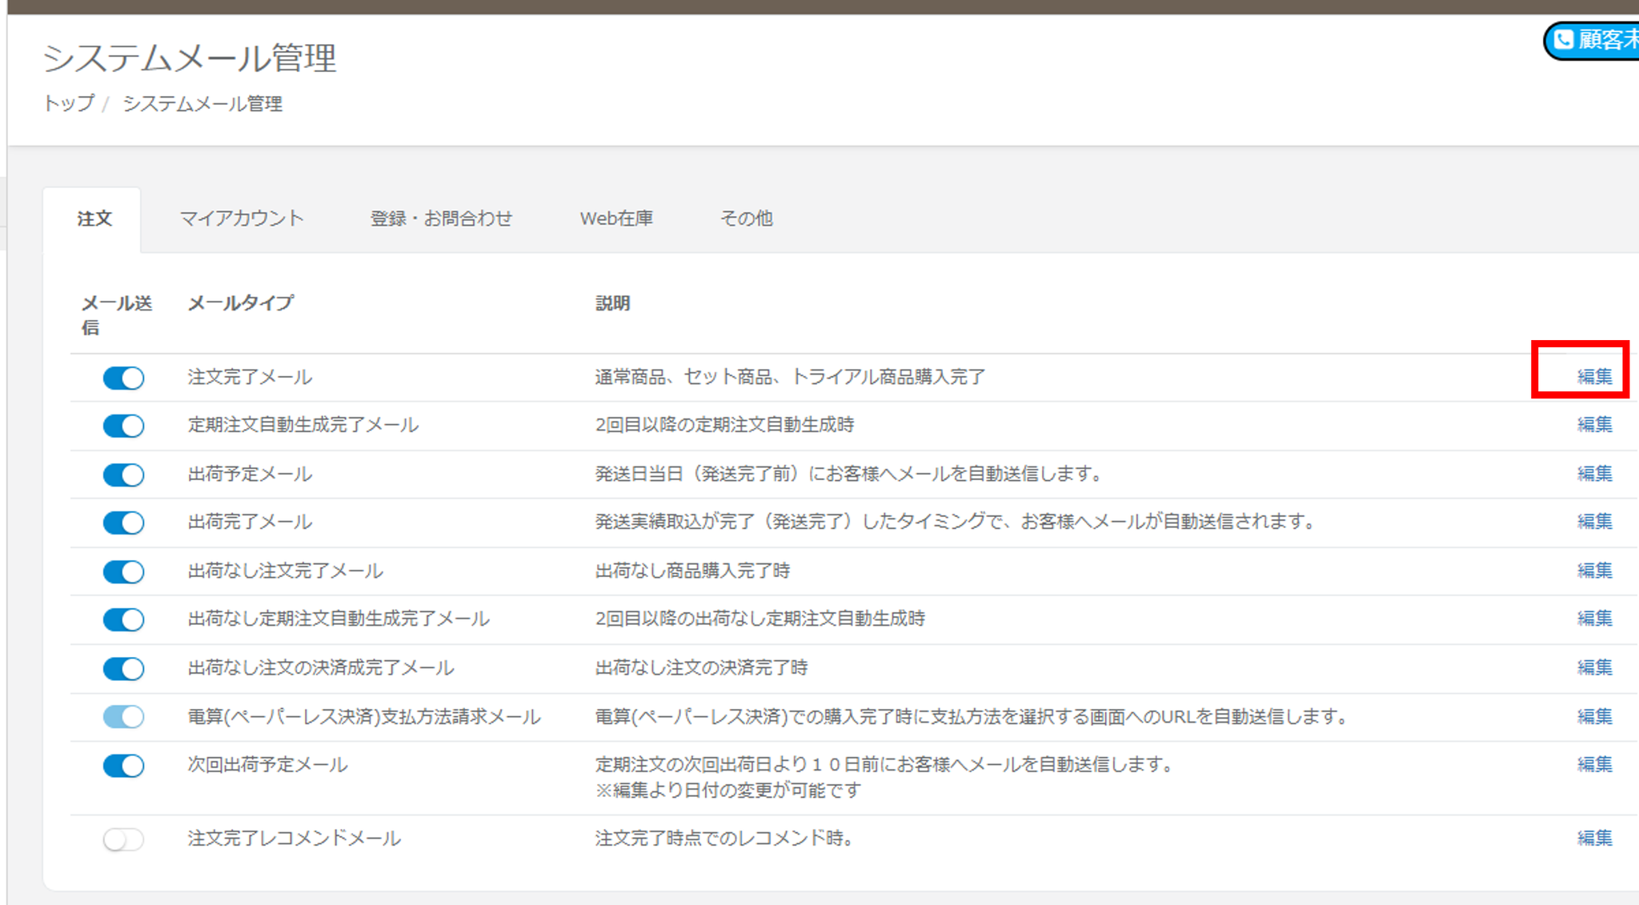Open the その他 tab

pyautogui.click(x=746, y=218)
